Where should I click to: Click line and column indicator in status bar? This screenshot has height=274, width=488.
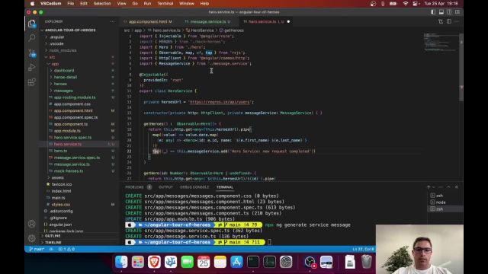[x=363, y=249]
